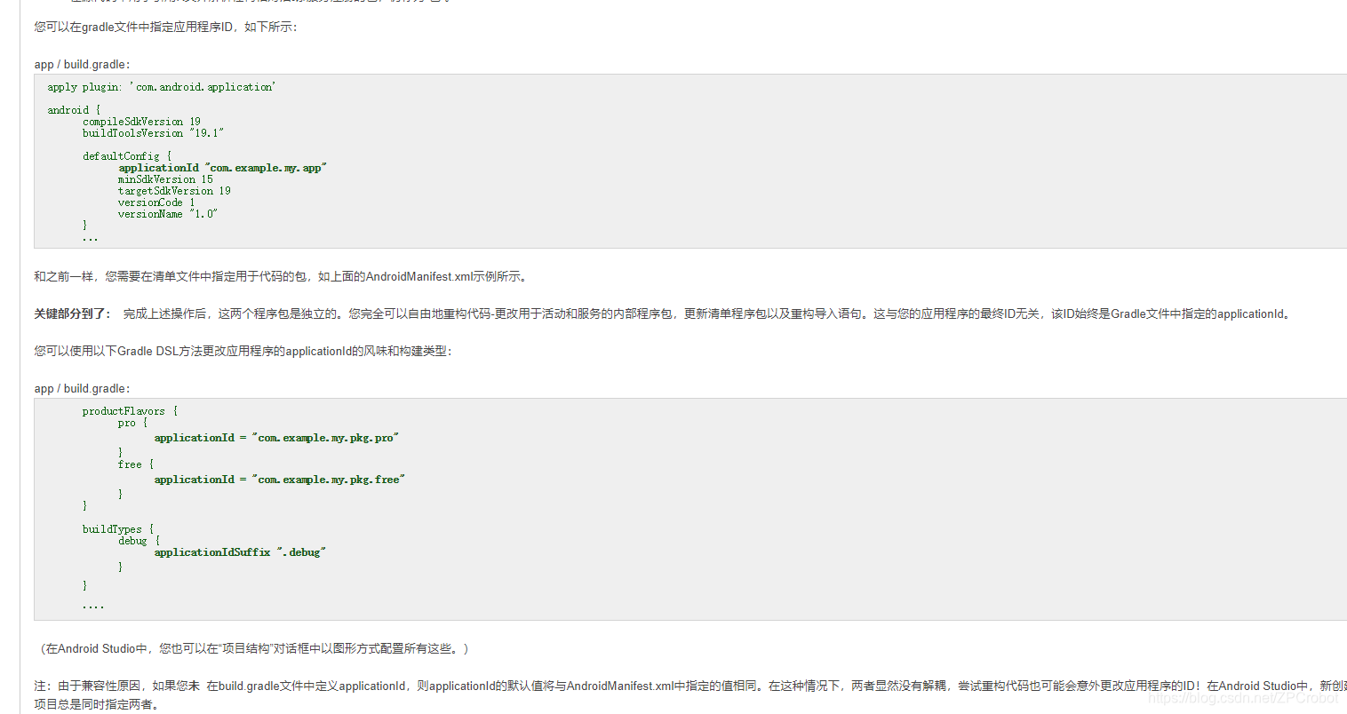The height and width of the screenshot is (714, 1347).
Task: Click applicationId = "com.example.my.pkg.free" line
Action: (x=279, y=480)
